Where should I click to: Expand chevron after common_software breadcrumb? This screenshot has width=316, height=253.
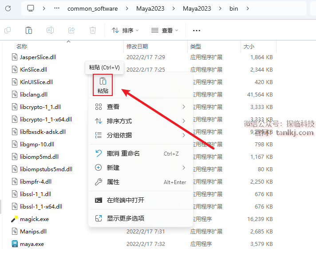point(127,8)
